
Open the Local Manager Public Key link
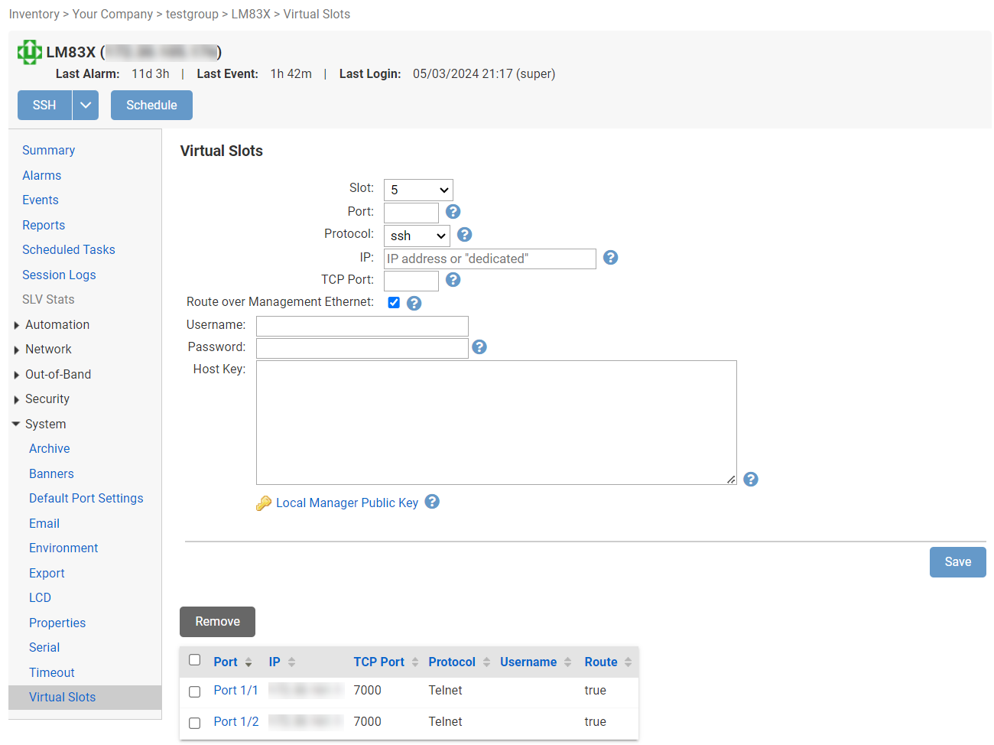[x=346, y=503]
